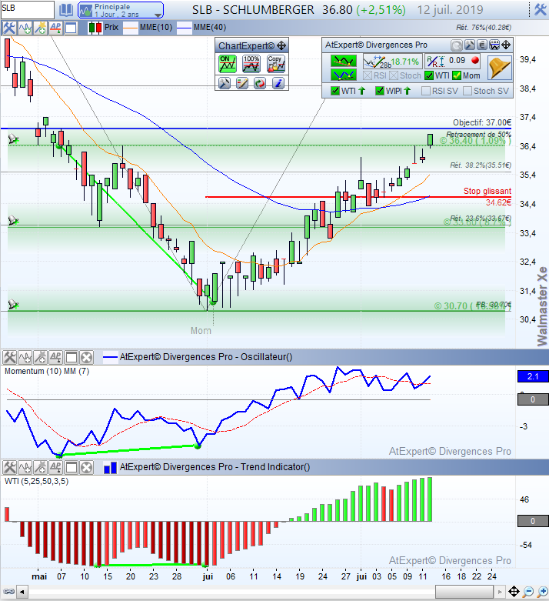Maximize the price panel window icon
The height and width of the screenshot is (601, 549).
(x=71, y=28)
